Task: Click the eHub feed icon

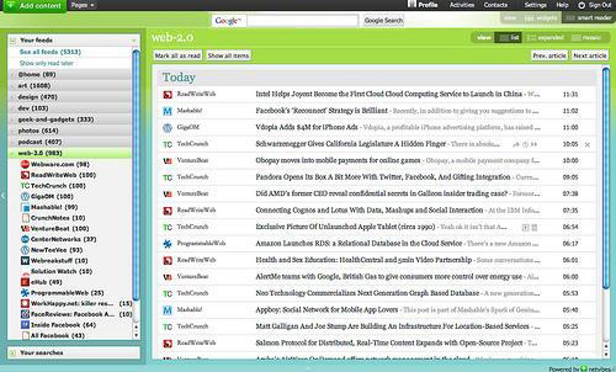Action: [x=25, y=282]
